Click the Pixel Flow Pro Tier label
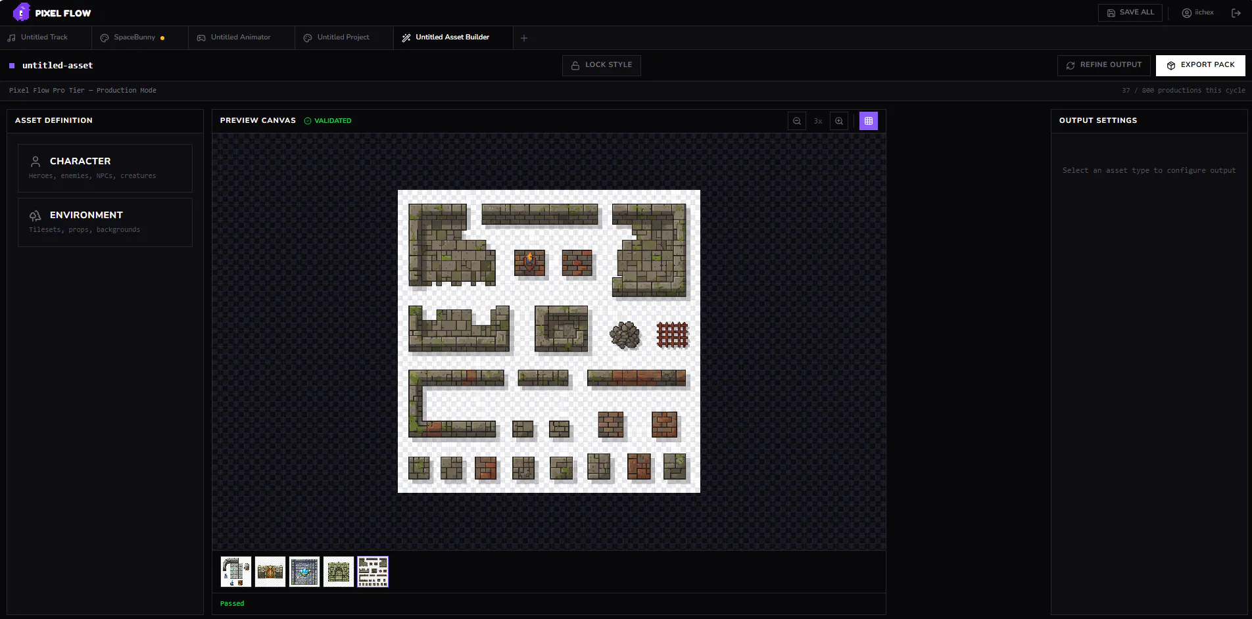The height and width of the screenshot is (619, 1252). tap(83, 91)
